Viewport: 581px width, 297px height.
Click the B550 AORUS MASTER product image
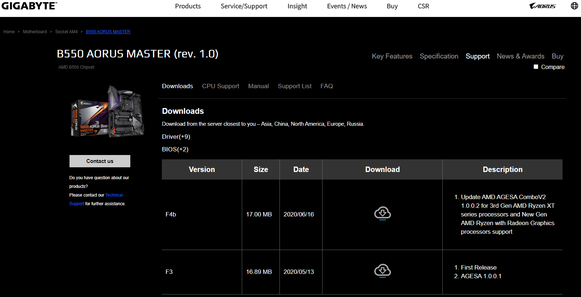[108, 111]
